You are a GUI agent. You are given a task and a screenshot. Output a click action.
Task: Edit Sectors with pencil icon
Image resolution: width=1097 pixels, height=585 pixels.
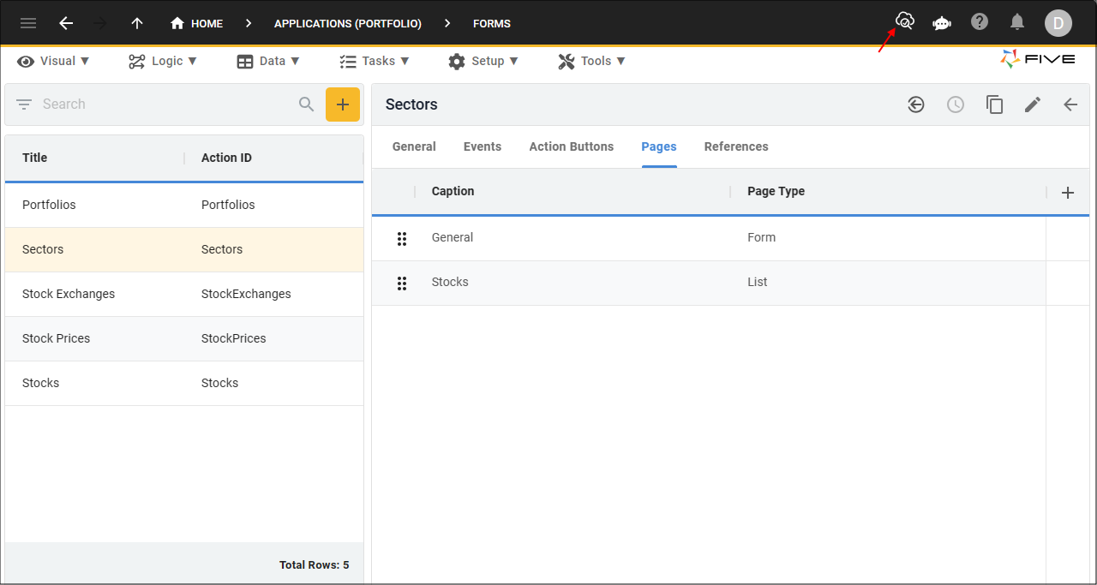(1033, 104)
